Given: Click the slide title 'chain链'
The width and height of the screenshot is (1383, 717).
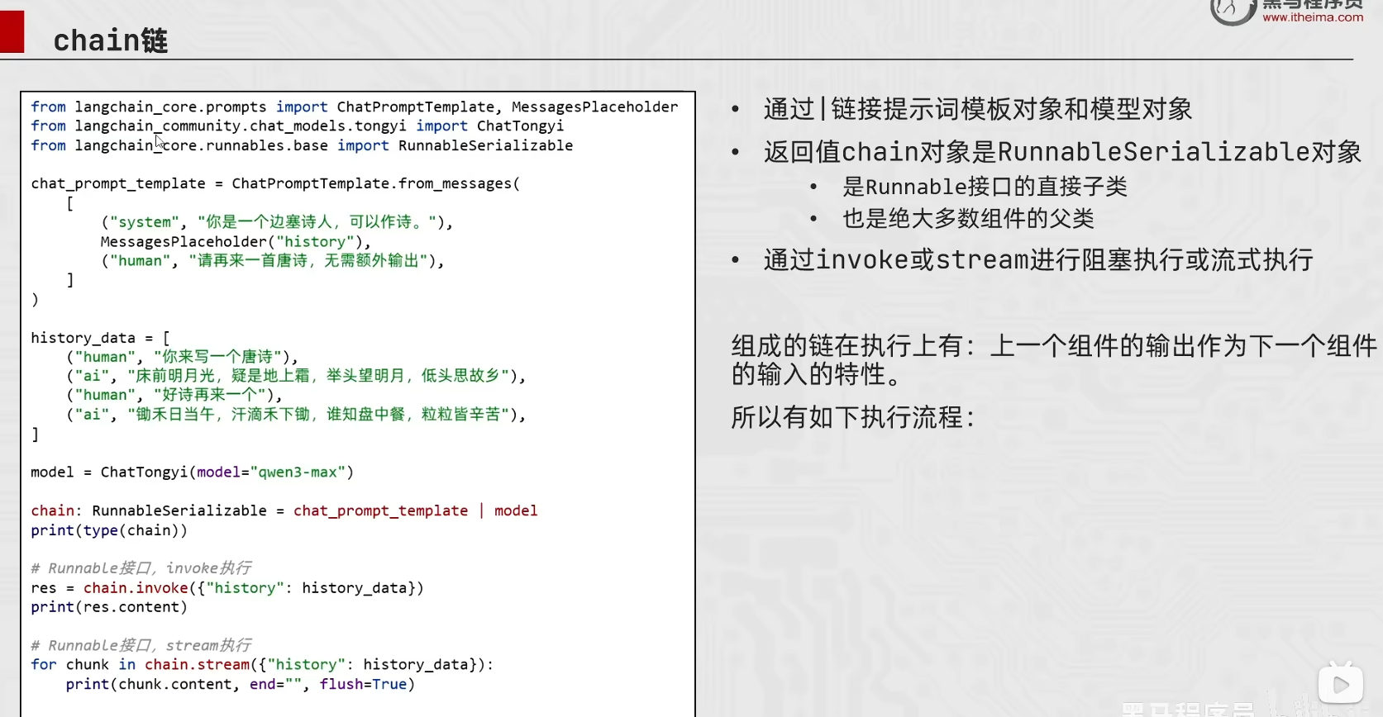Looking at the screenshot, I should (111, 40).
